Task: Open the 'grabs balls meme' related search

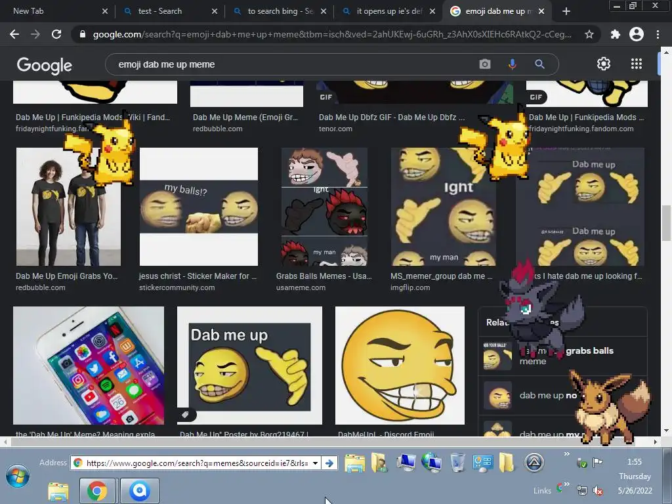Action: [562, 356]
